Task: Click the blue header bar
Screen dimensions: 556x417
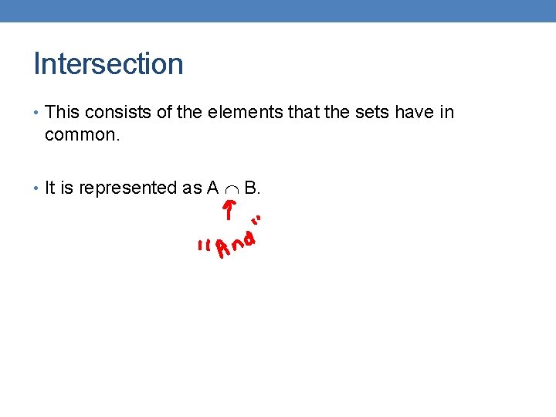Action: (278, 11)
